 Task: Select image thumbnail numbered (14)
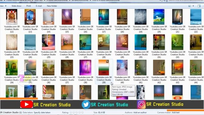click(x=48, y=17)
